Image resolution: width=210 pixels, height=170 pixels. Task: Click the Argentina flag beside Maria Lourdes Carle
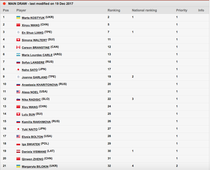(18, 55)
